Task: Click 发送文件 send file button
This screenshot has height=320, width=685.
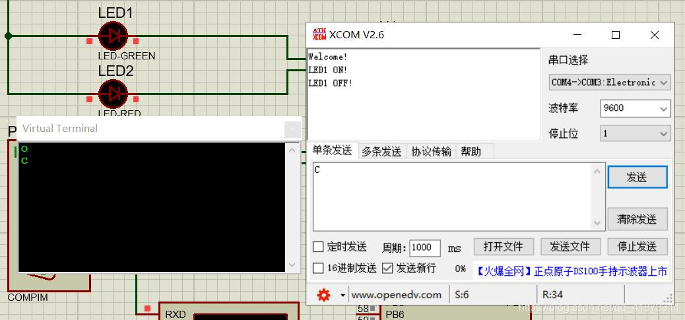Action: [x=570, y=247]
